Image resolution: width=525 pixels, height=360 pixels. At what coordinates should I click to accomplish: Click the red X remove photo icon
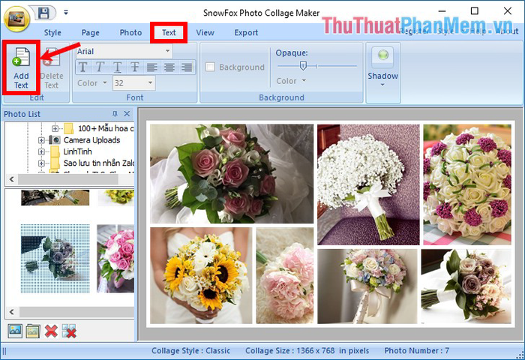(51, 331)
